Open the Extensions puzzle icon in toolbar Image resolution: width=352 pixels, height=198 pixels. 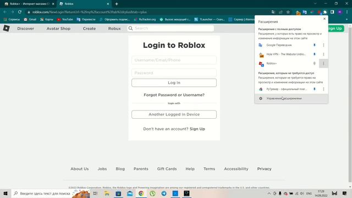[325, 12]
